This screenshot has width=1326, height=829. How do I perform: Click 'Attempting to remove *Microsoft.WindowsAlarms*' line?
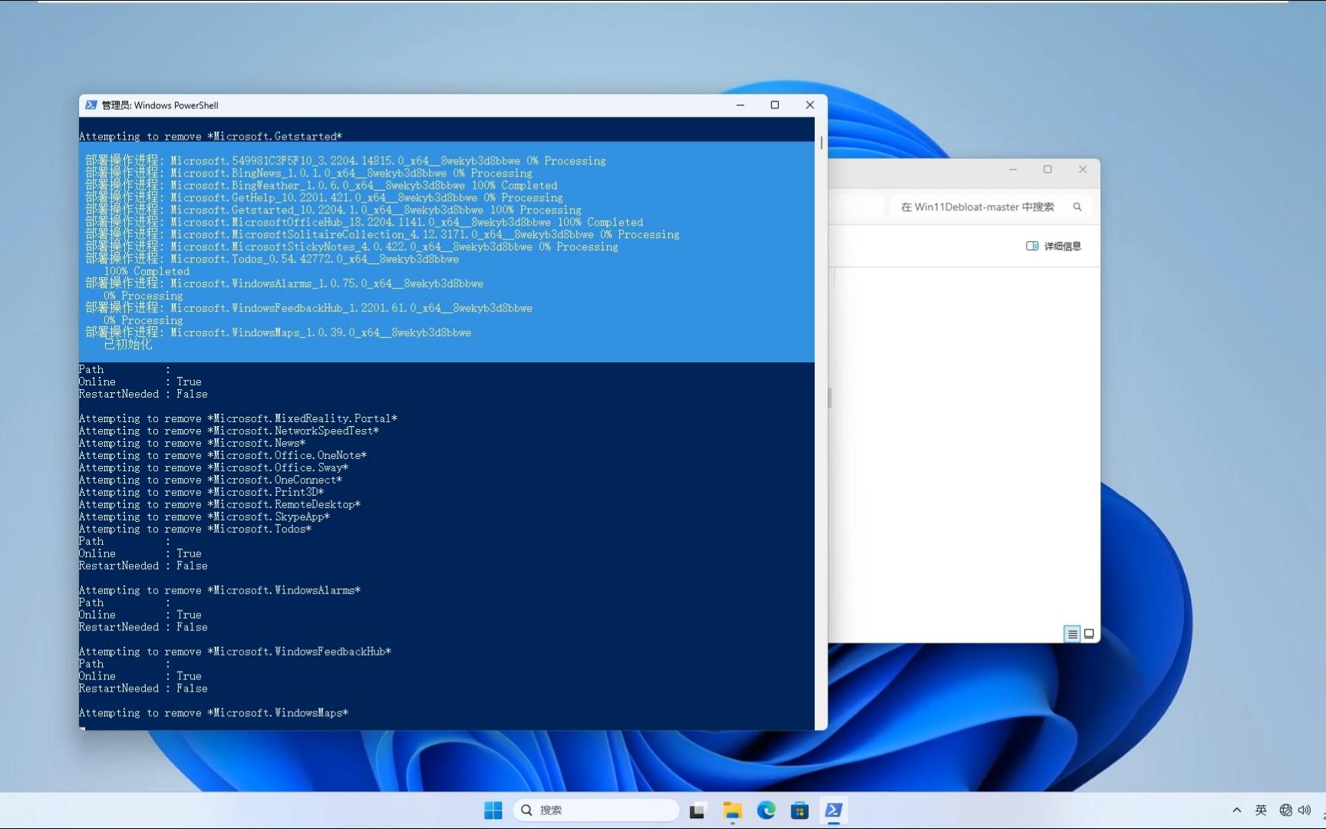219,590
